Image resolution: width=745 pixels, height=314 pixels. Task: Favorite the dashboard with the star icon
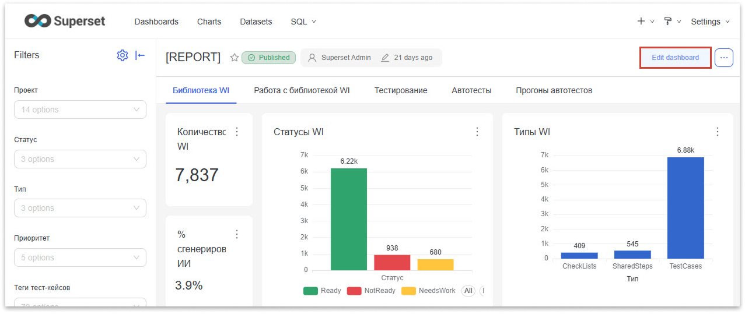point(235,58)
